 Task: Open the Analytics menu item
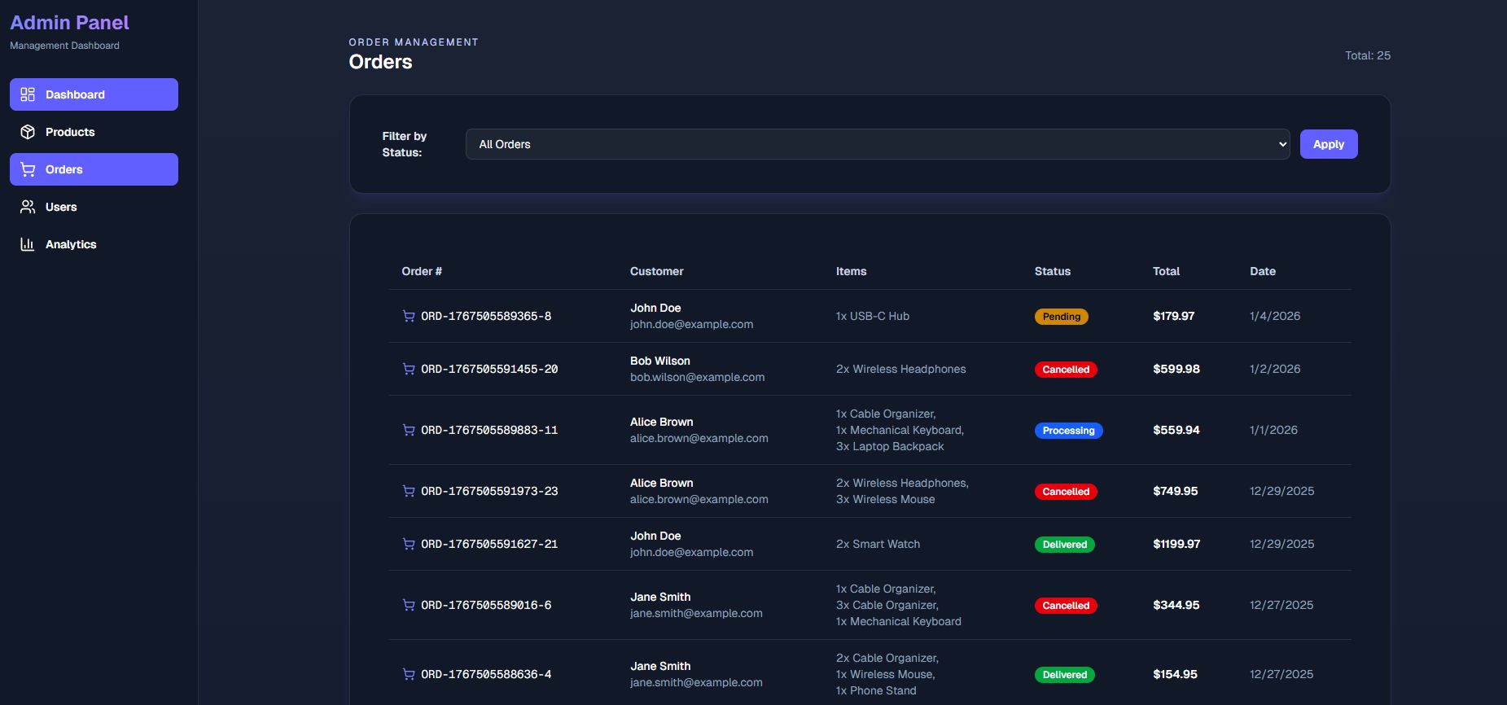(x=71, y=244)
